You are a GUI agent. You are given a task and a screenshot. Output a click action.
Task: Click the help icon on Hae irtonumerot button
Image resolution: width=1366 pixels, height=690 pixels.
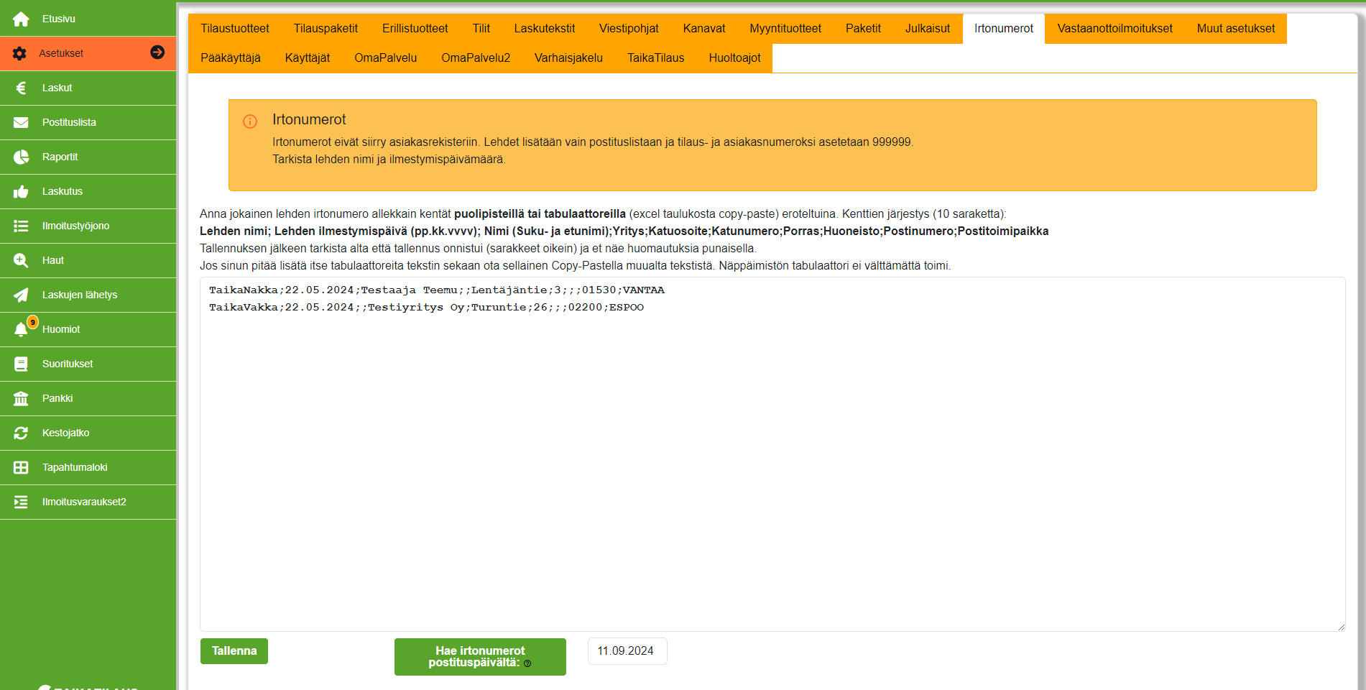[x=527, y=663]
